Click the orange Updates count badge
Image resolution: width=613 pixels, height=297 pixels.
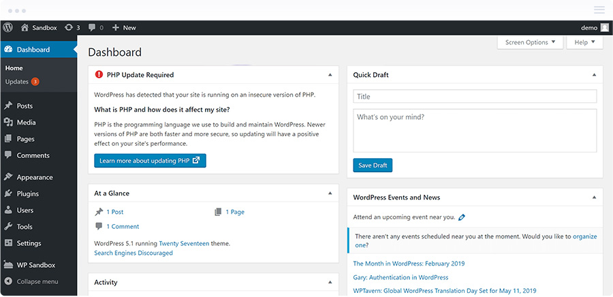tap(35, 82)
